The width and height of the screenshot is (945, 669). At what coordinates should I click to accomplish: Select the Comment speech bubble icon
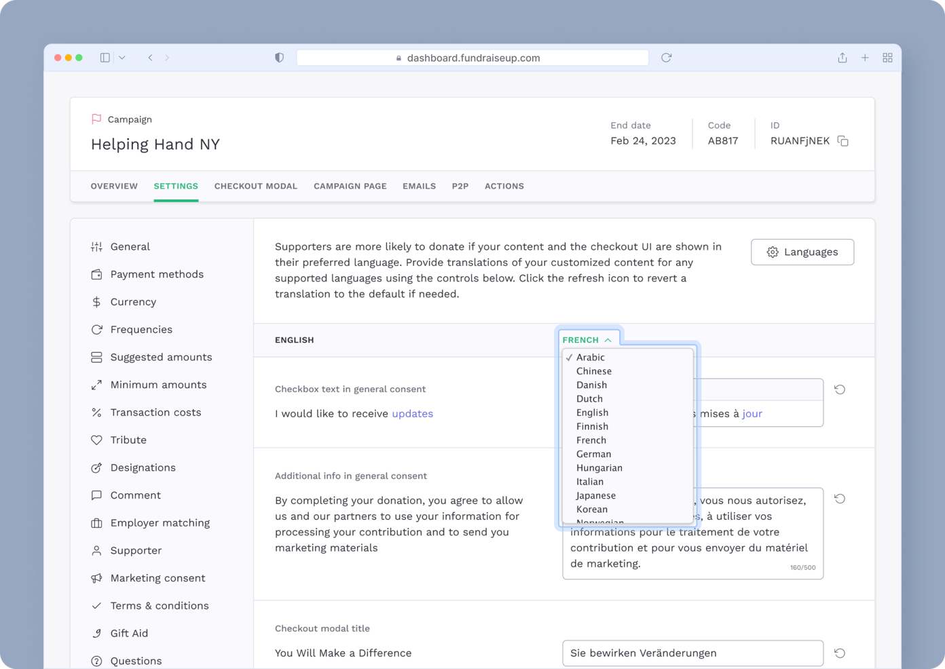click(97, 495)
